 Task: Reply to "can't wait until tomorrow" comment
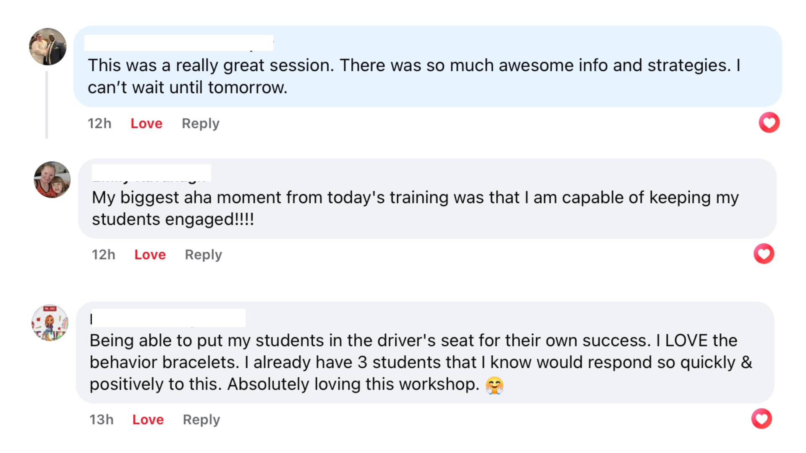coord(200,123)
